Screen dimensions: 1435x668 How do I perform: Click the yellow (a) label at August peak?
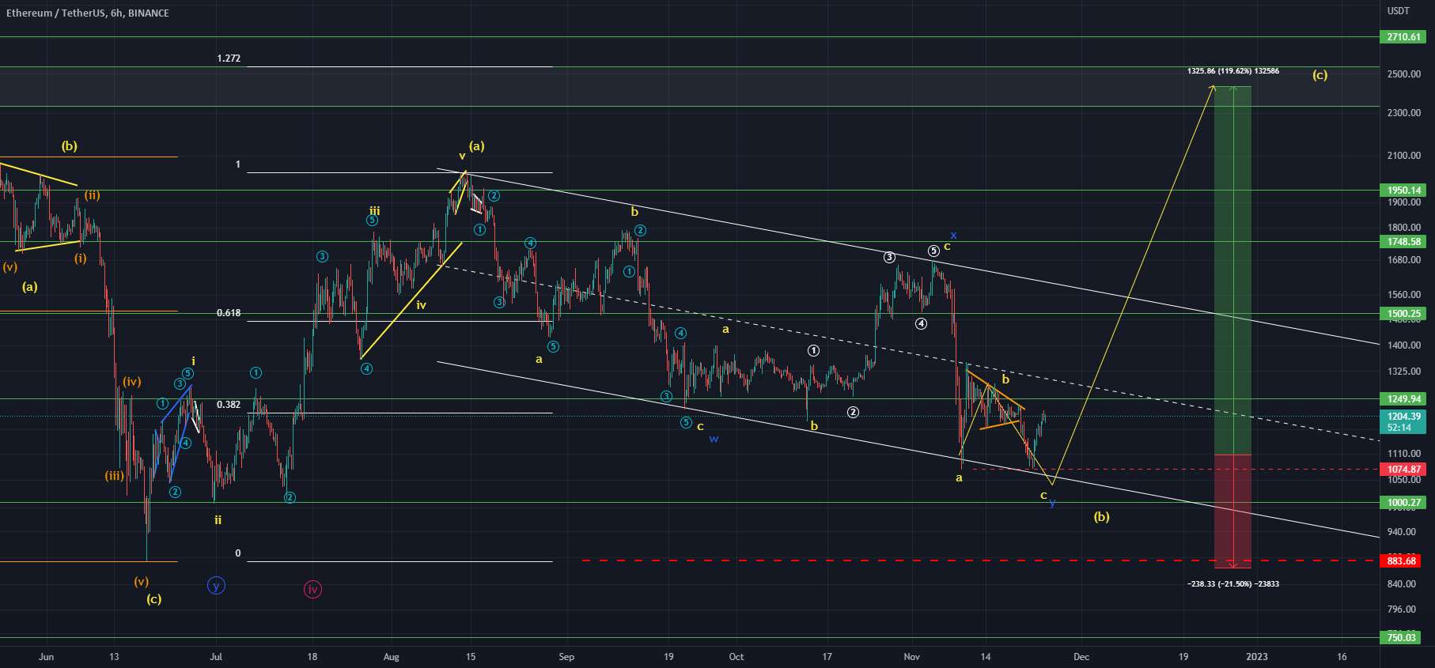pyautogui.click(x=476, y=146)
